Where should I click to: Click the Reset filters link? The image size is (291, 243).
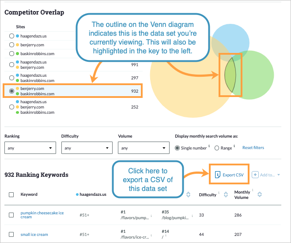(x=253, y=148)
